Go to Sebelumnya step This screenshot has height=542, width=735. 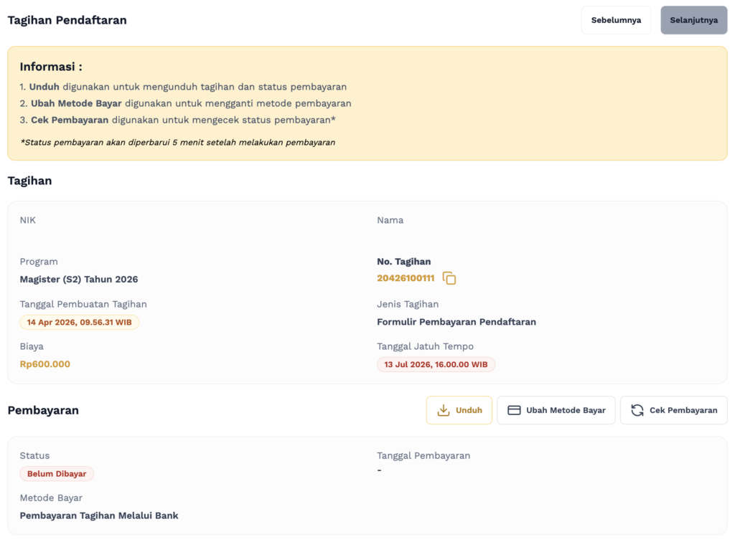tap(616, 20)
